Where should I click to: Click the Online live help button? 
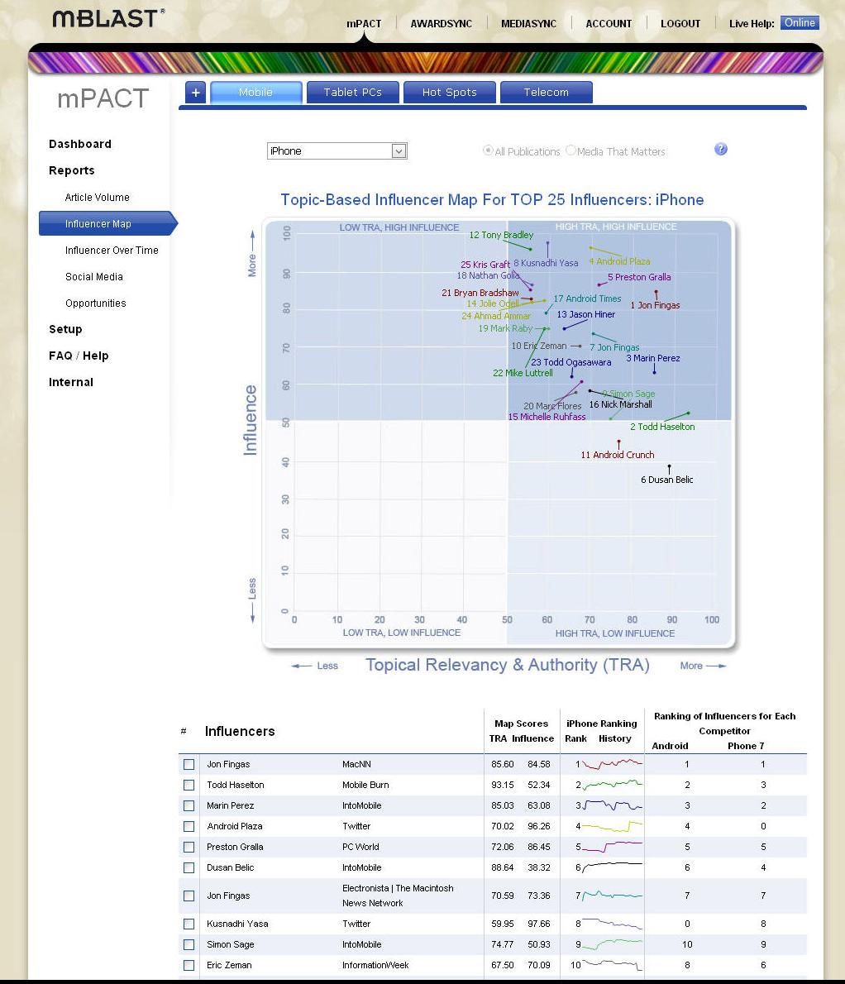(x=800, y=23)
